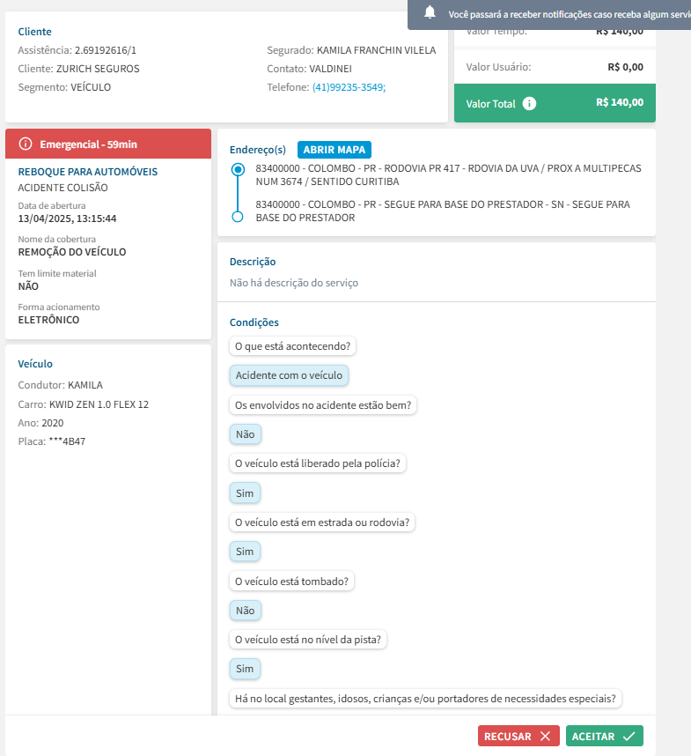Open the map with ABRIR MAPA
This screenshot has width=691, height=756.
334,150
